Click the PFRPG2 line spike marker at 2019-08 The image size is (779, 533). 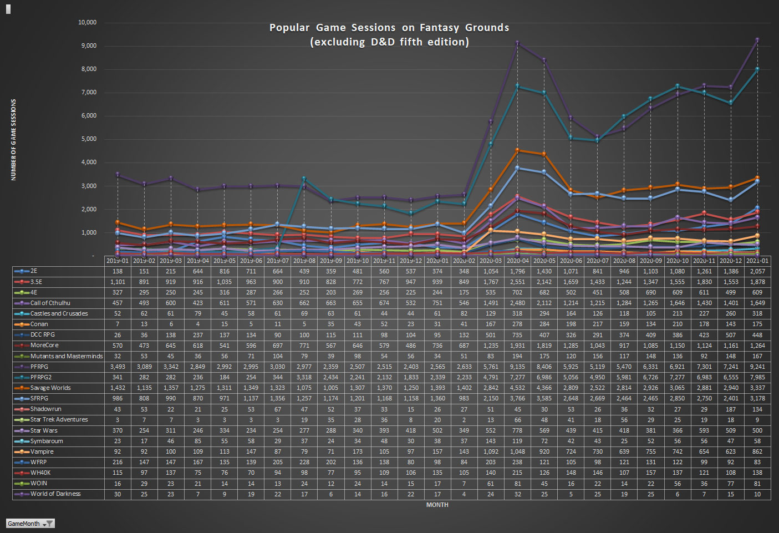(x=304, y=179)
